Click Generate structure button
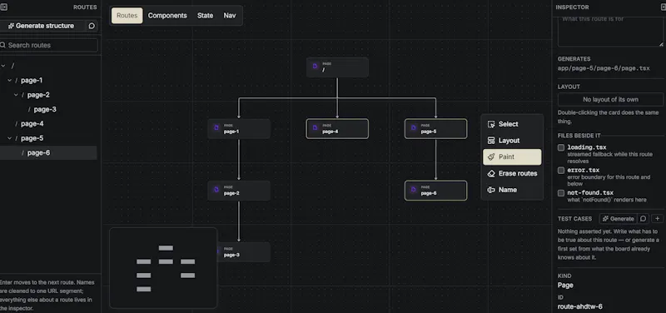666x313 pixels. [41, 26]
